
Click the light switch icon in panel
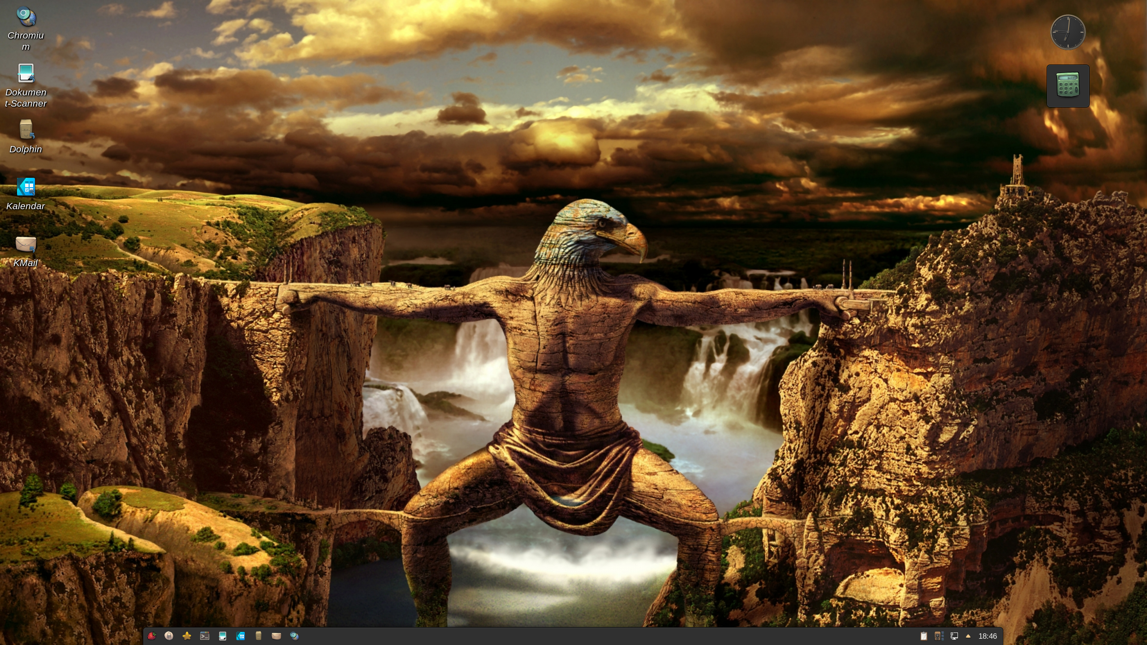169,636
